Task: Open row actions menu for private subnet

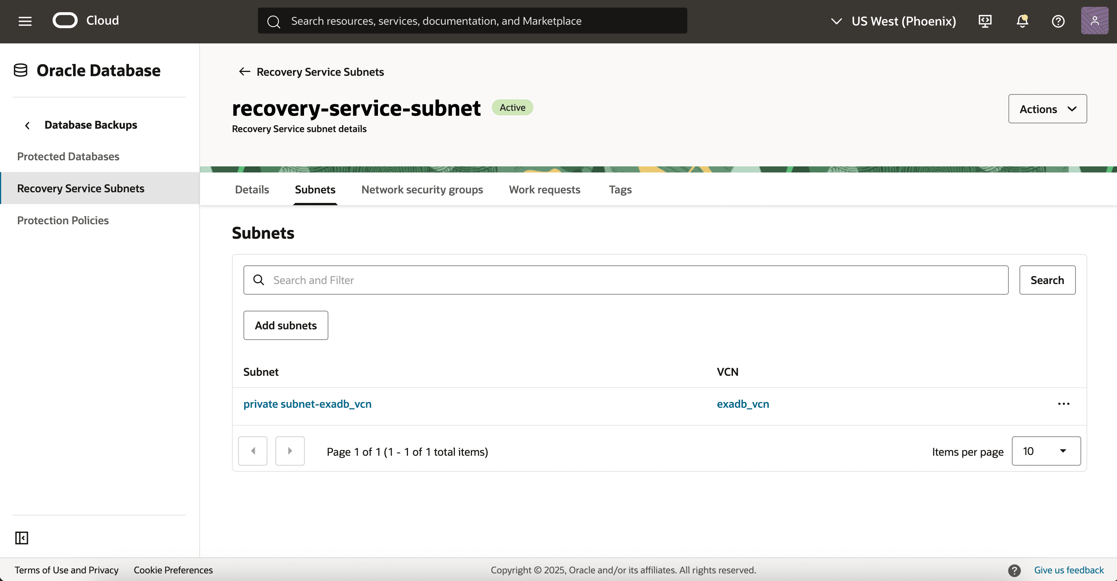Action: pos(1063,404)
